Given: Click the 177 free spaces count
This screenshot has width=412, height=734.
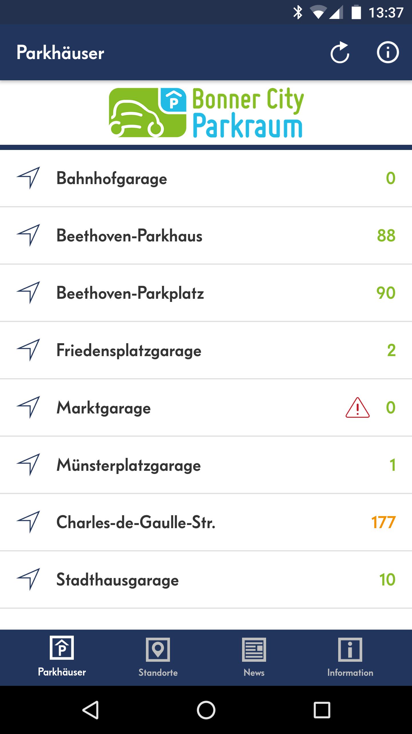Looking at the screenshot, I should click(383, 522).
